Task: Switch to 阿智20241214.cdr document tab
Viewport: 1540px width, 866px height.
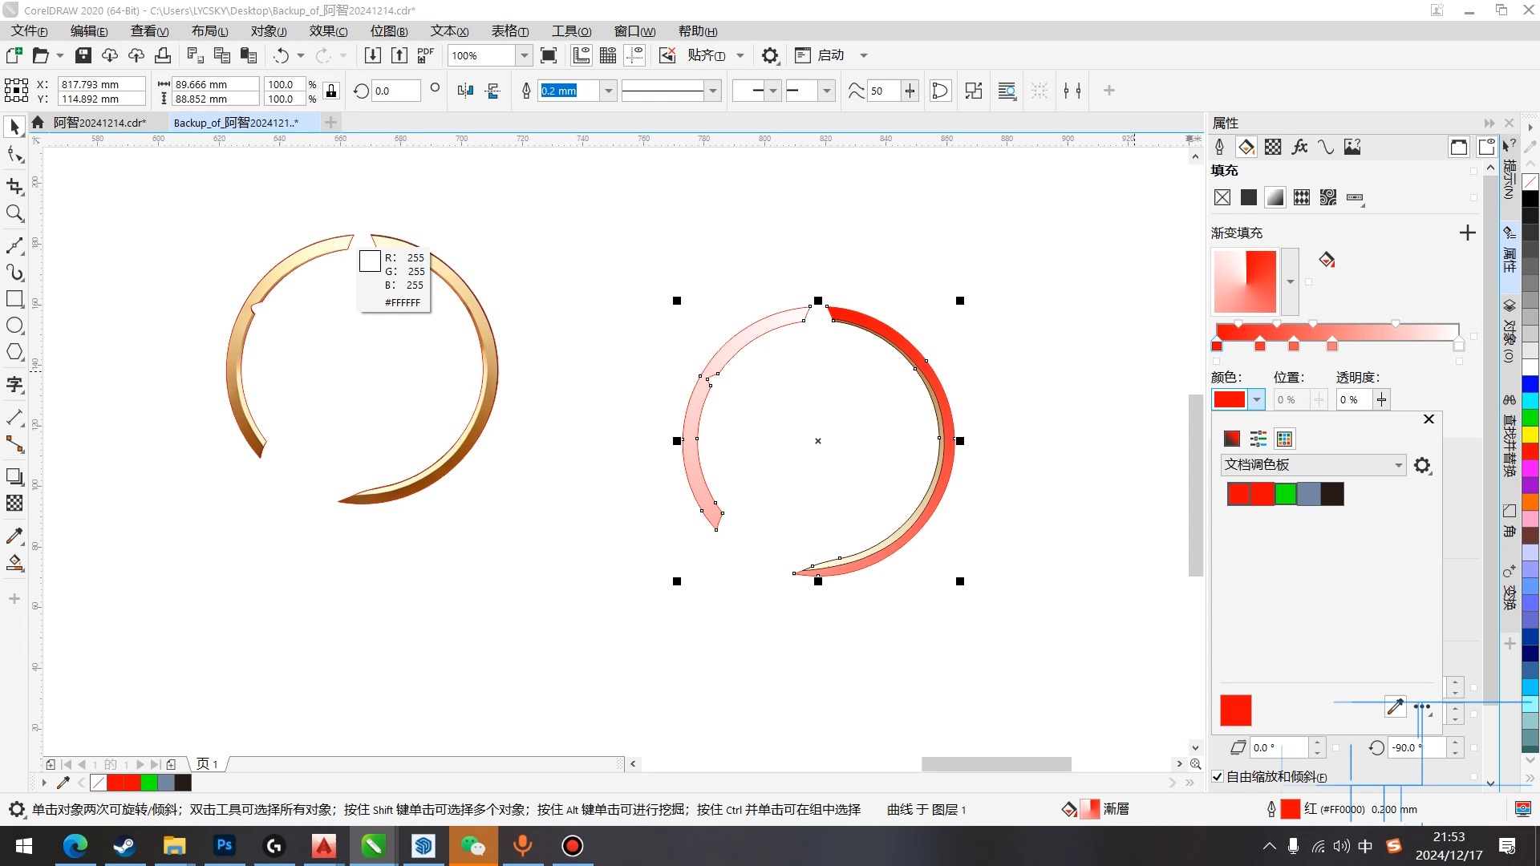Action: (99, 123)
